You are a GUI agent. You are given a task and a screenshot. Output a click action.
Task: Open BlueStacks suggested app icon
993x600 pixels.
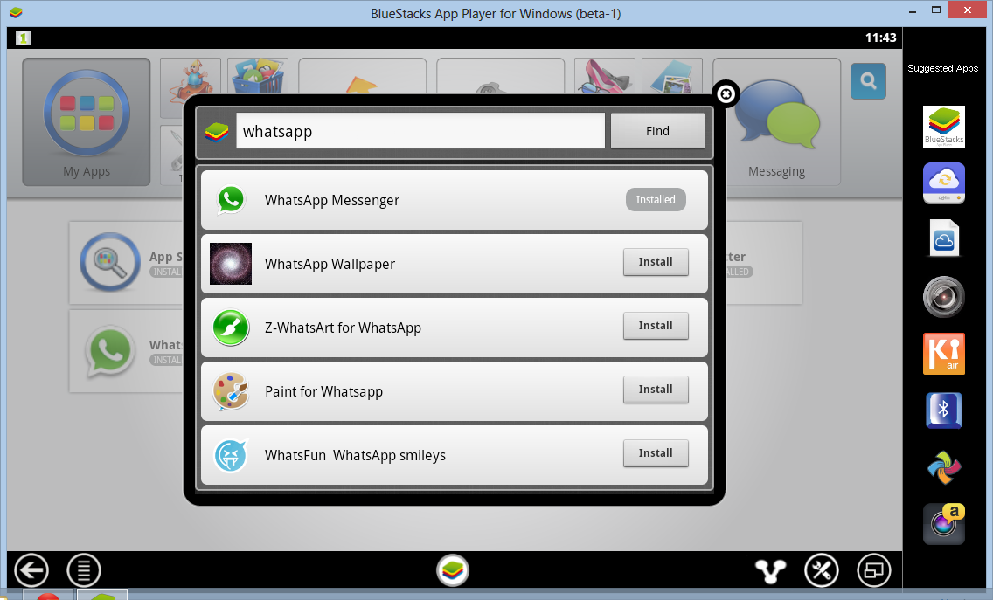[943, 127]
